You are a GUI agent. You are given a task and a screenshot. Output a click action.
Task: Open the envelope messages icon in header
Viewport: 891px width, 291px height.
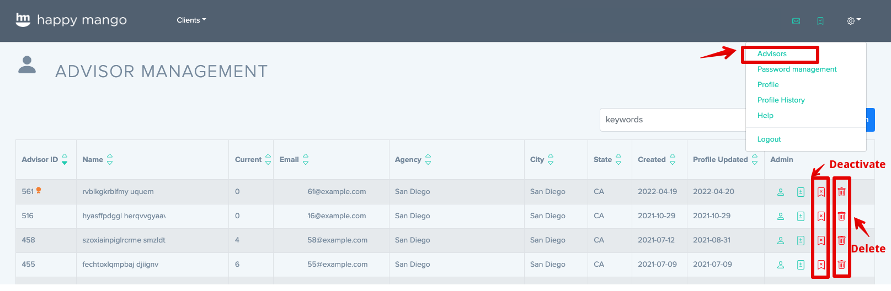point(796,21)
